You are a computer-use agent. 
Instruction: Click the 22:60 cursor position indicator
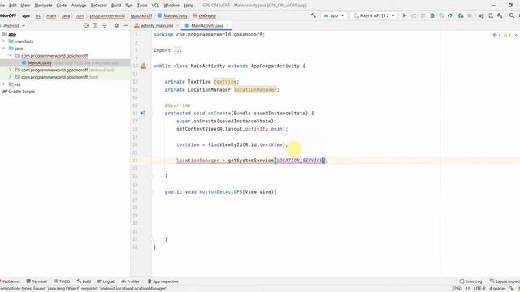(457, 289)
